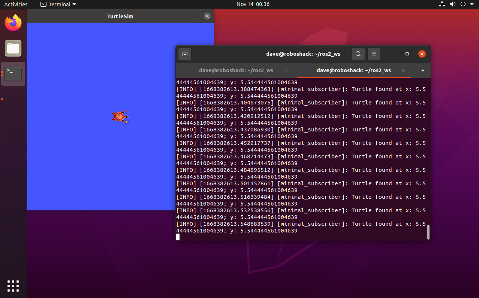Minimize the TurtleSim window
479x298 pixels.
(195, 16)
